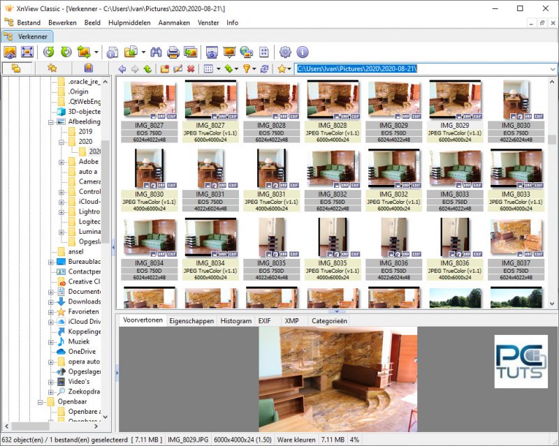Open the favorites star dropdown
The width and height of the screenshot is (559, 446).
tap(284, 68)
